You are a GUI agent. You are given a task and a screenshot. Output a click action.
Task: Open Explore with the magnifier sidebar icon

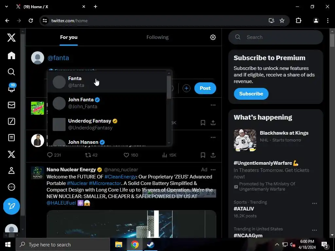pyautogui.click(x=11, y=72)
